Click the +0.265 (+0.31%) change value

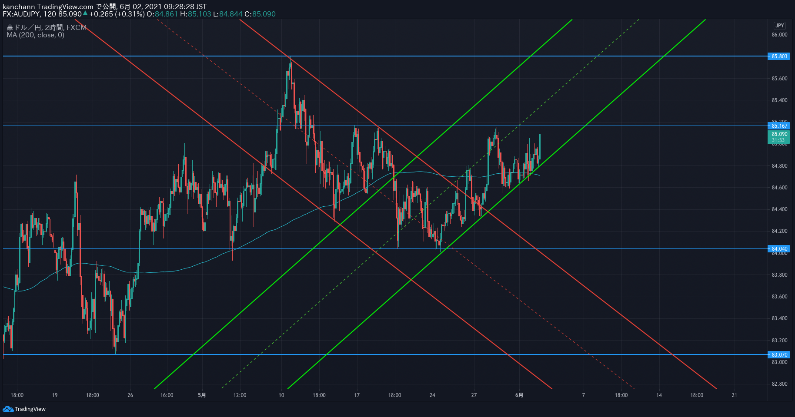[x=117, y=14]
